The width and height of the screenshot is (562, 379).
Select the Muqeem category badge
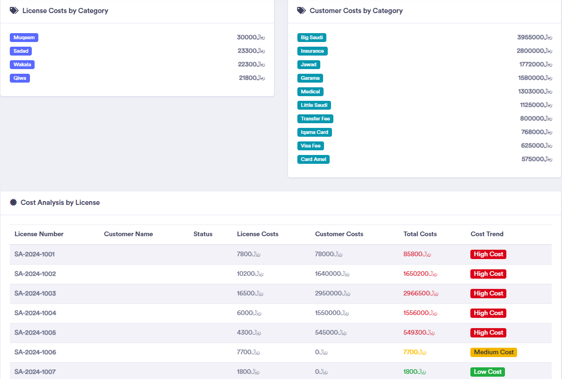(24, 37)
